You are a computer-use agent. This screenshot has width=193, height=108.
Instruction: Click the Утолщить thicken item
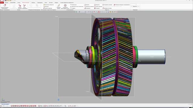pos(97,8)
